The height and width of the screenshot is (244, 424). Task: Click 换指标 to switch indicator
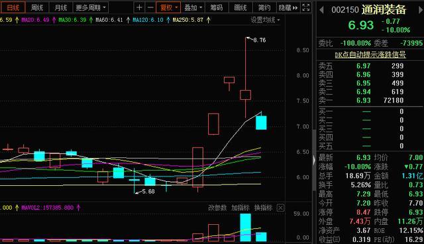pyautogui.click(x=264, y=208)
